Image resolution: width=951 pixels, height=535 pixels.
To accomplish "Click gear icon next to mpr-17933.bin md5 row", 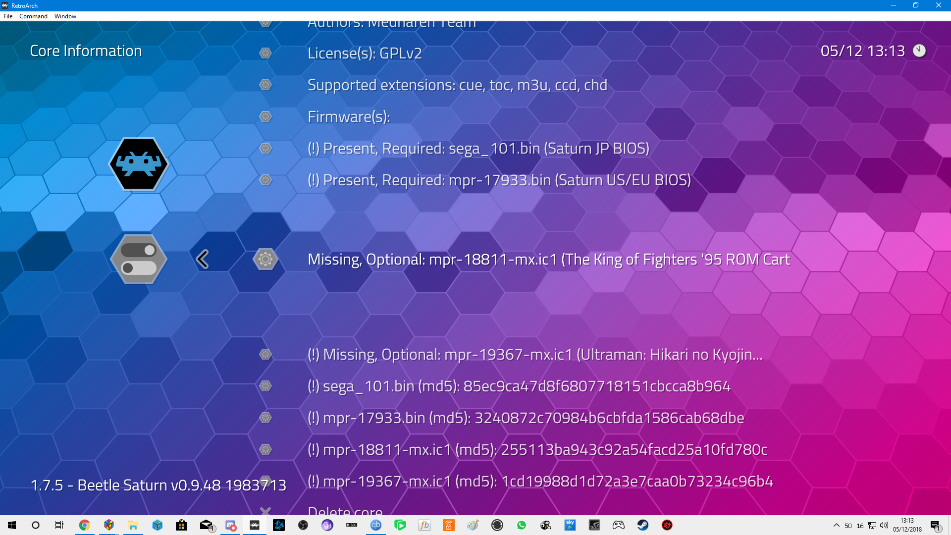I will pos(265,418).
